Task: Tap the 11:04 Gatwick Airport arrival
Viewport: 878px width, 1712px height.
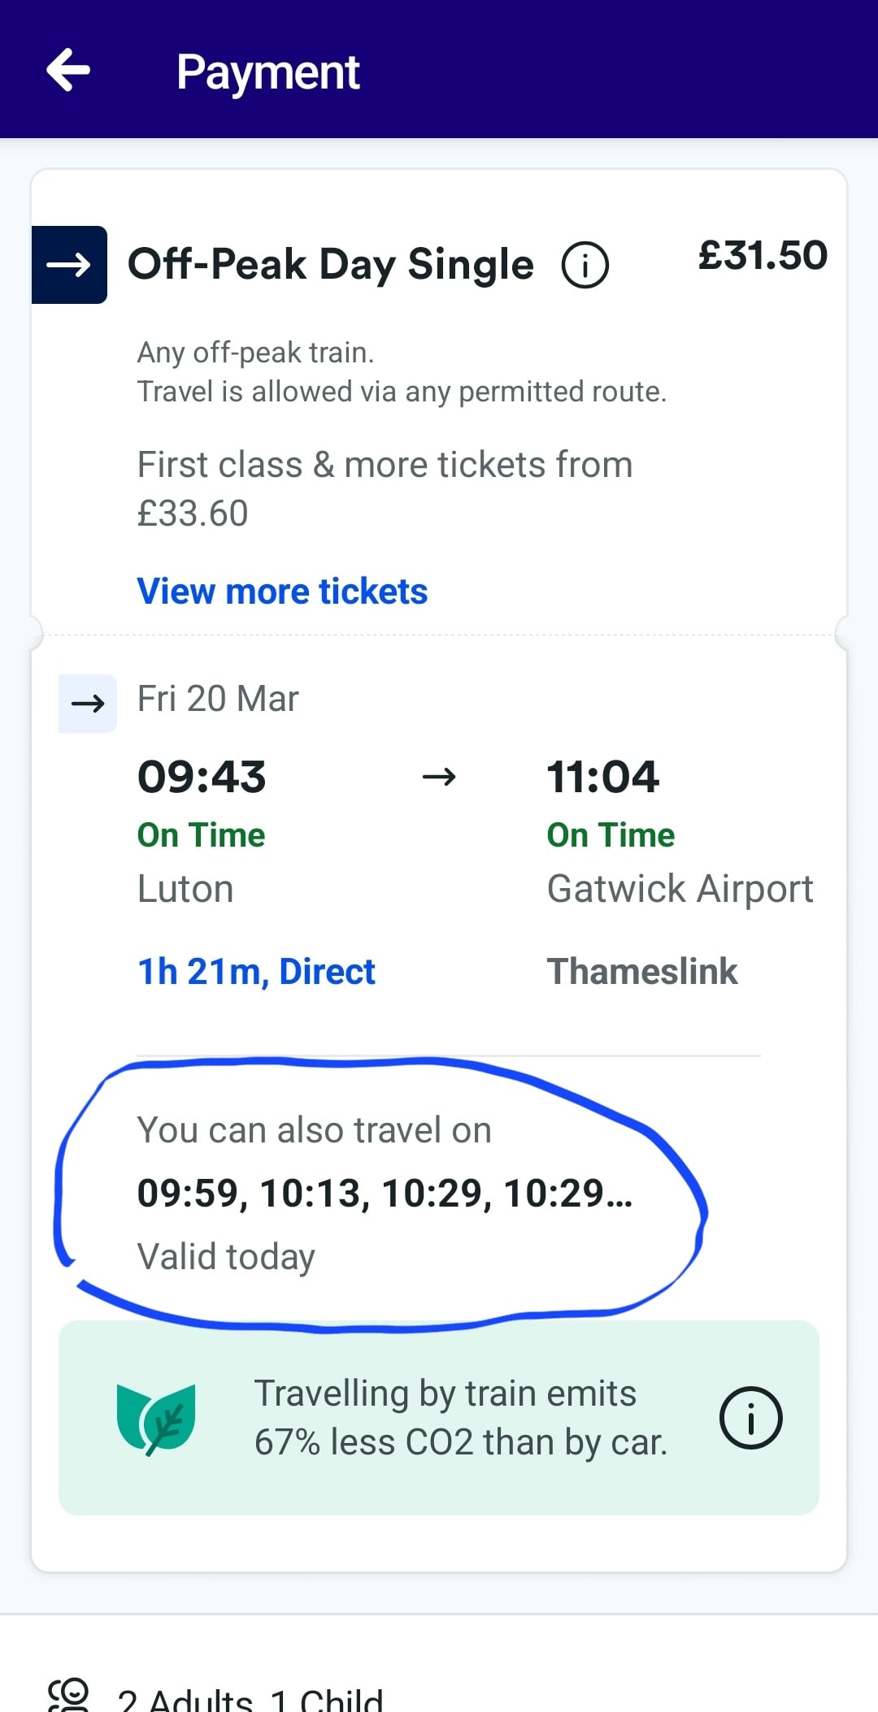Action: (602, 777)
